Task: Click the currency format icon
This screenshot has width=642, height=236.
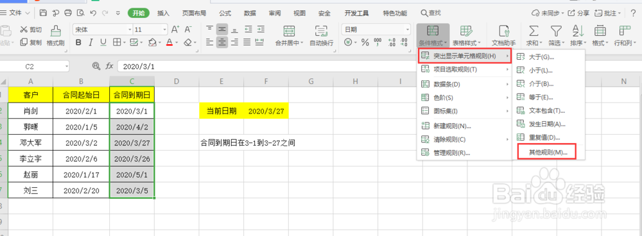Action: coord(348,42)
